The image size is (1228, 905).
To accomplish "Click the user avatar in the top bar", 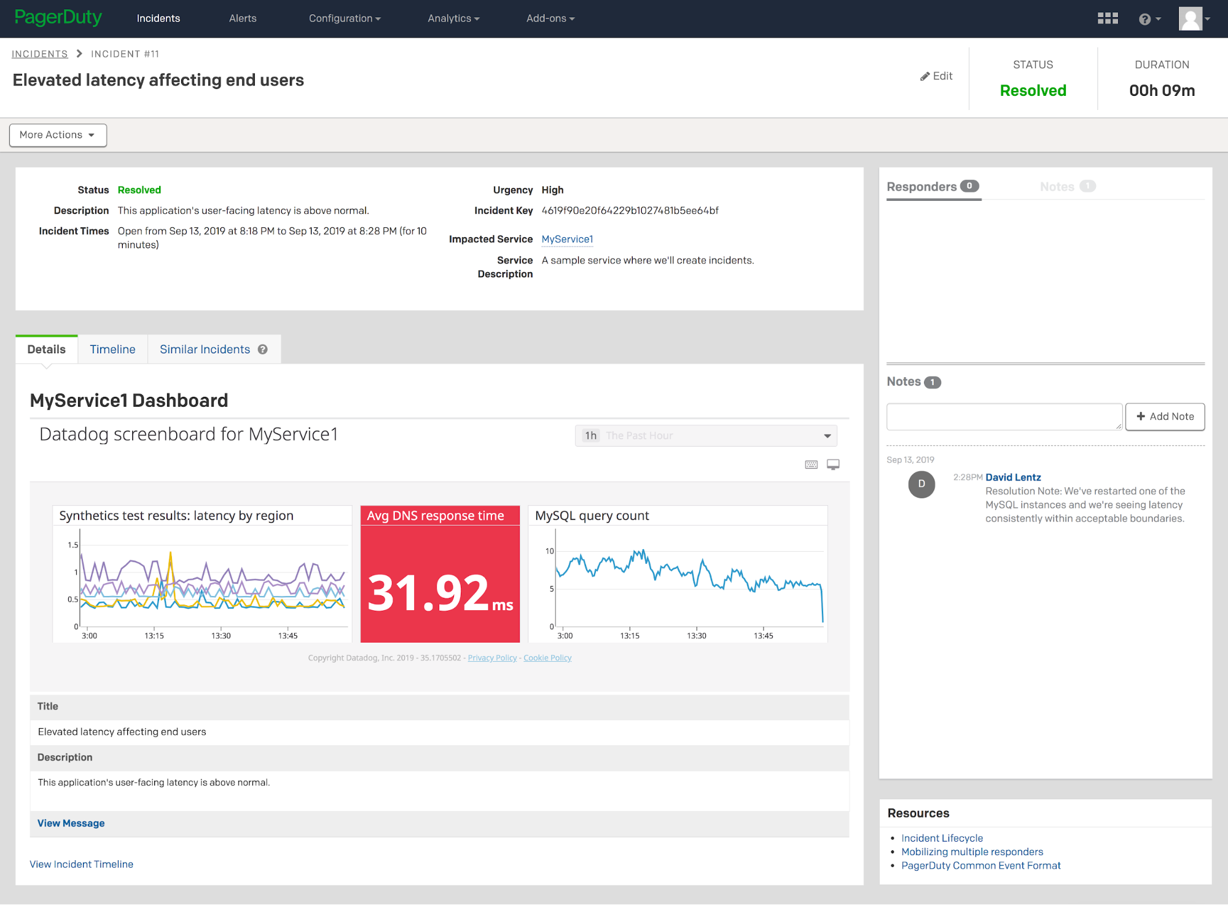I will click(1191, 18).
